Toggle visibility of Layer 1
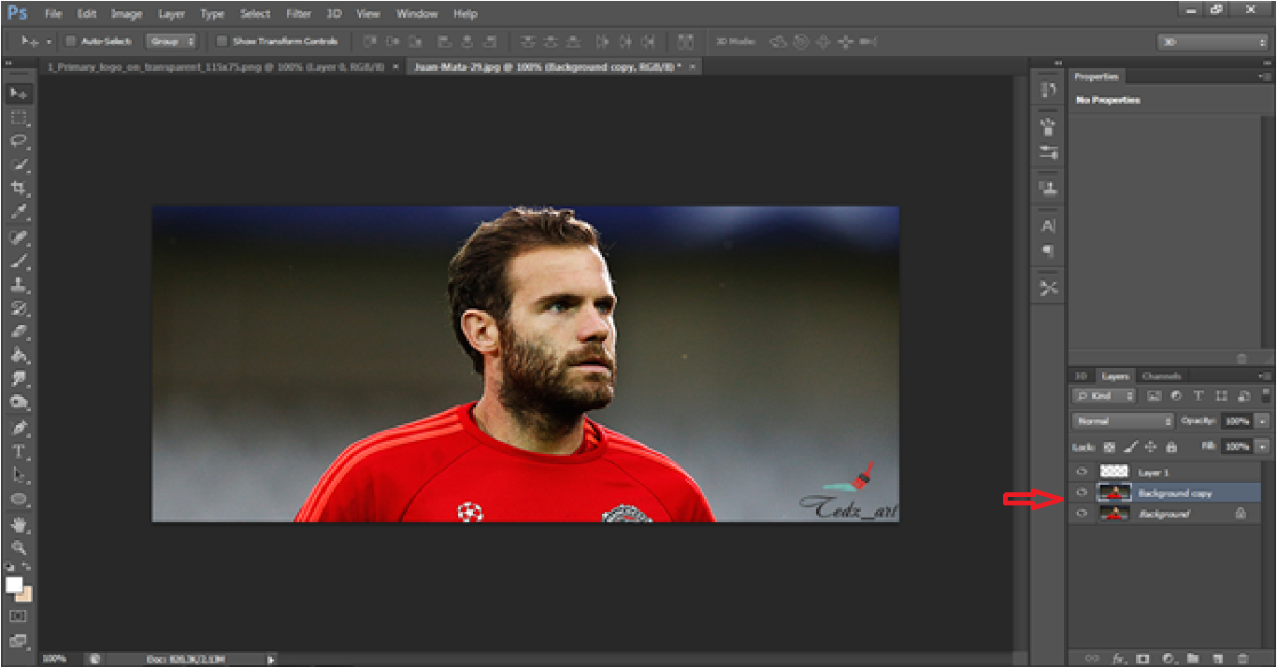This screenshot has height=667, width=1277. 1082,472
